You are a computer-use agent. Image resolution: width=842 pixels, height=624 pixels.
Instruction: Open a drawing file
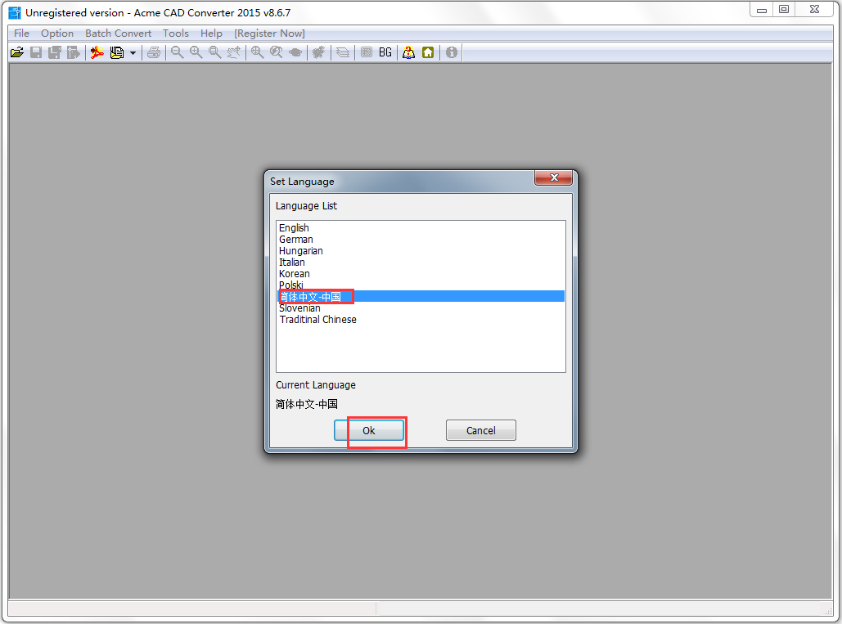coord(16,52)
